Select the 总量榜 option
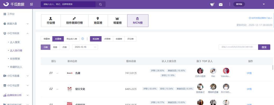 pos(58,39)
